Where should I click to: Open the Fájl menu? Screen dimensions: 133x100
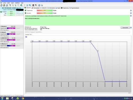(1, 3)
